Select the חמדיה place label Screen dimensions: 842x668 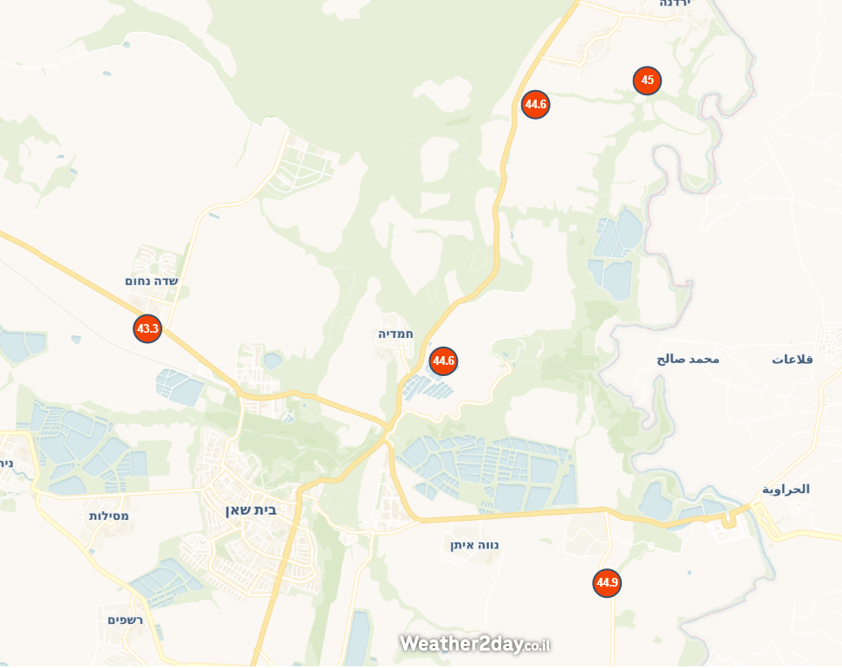pyautogui.click(x=395, y=334)
